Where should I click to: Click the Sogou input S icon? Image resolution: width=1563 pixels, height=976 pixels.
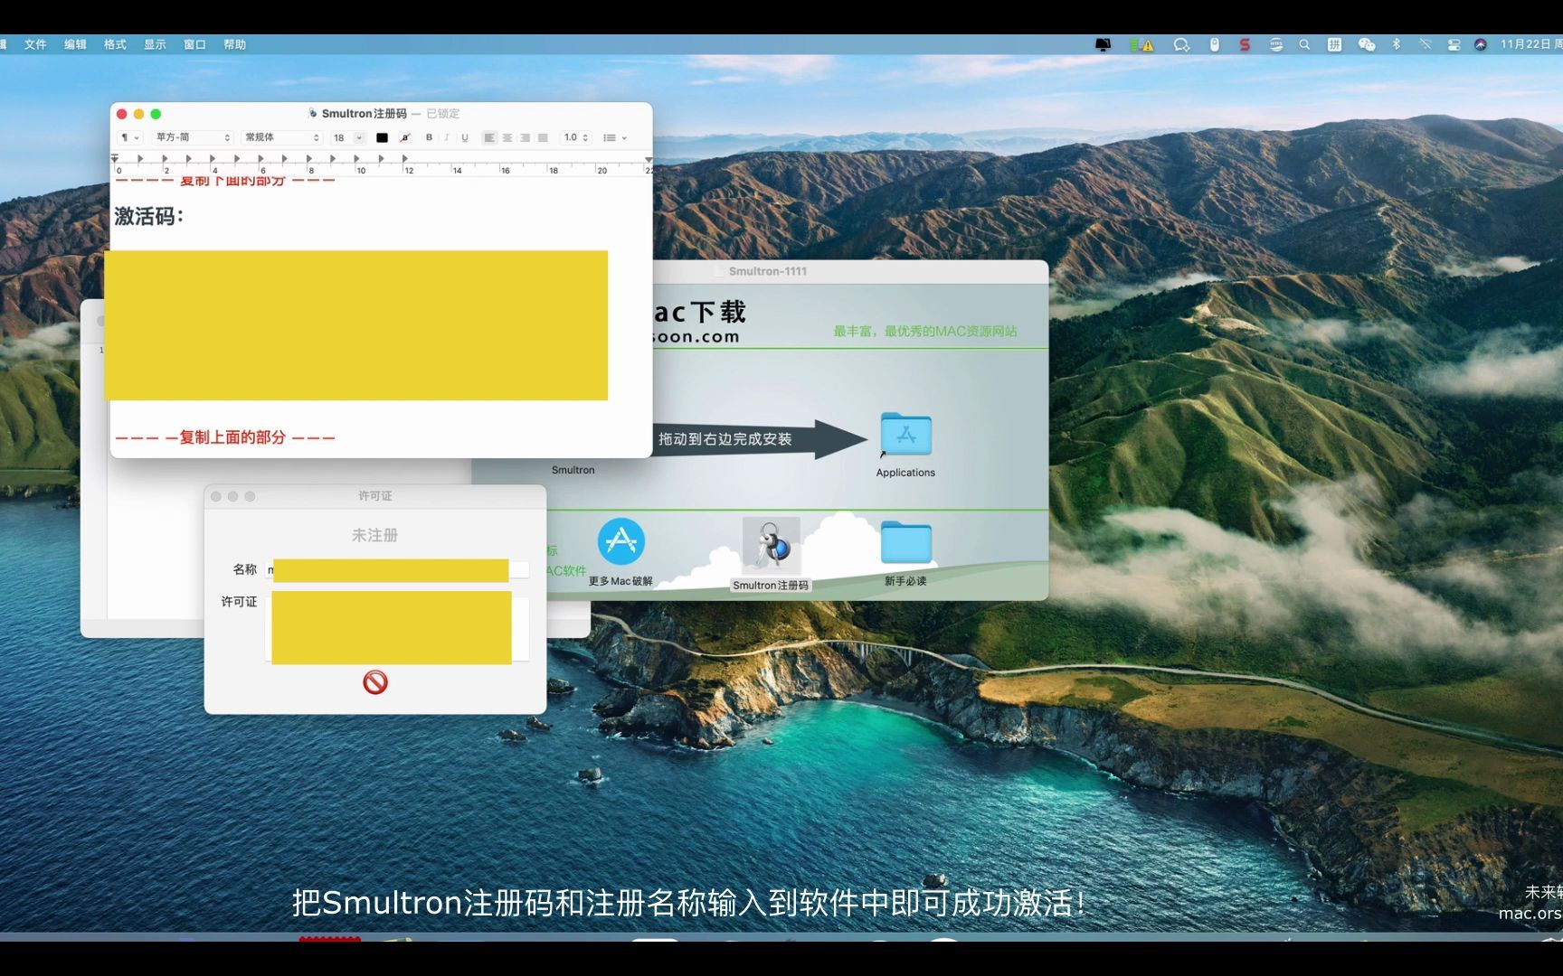click(1244, 43)
